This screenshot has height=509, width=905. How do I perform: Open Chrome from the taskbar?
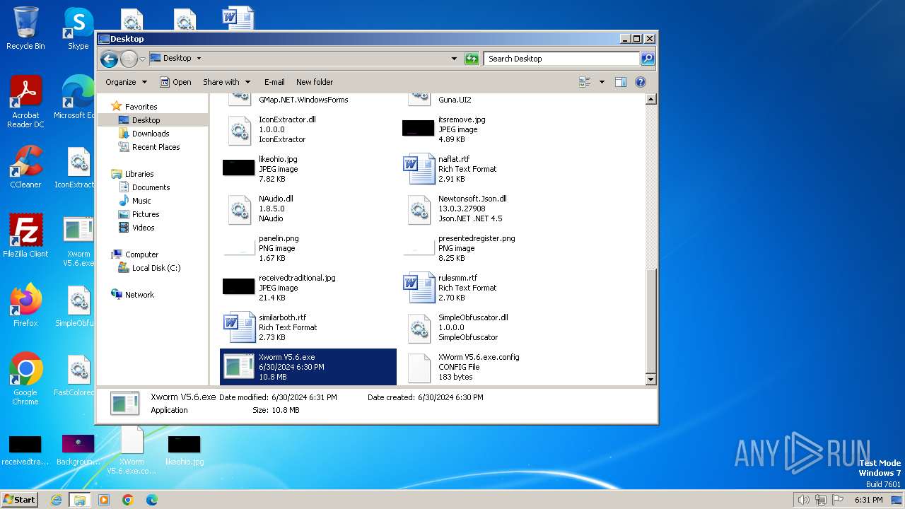[127, 500]
